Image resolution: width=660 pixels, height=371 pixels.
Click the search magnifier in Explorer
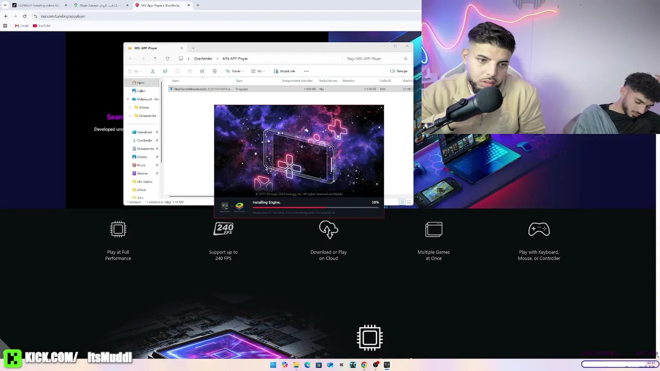pos(405,59)
